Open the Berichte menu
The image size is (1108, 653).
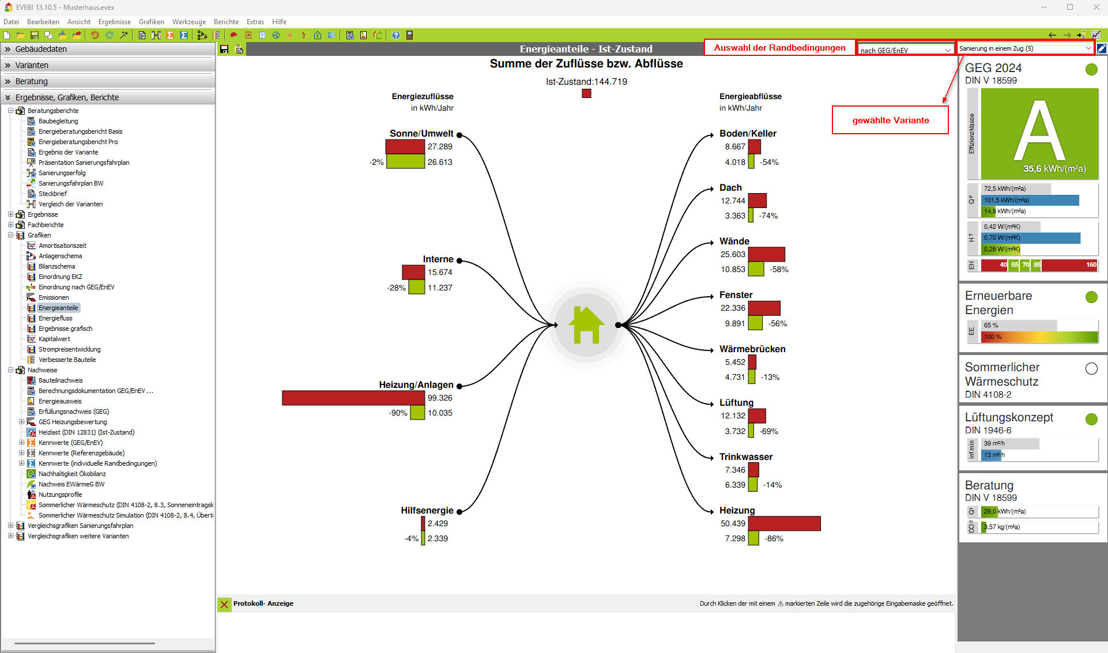coord(226,22)
